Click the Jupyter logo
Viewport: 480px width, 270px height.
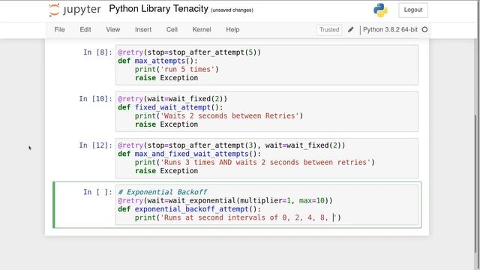click(75, 10)
